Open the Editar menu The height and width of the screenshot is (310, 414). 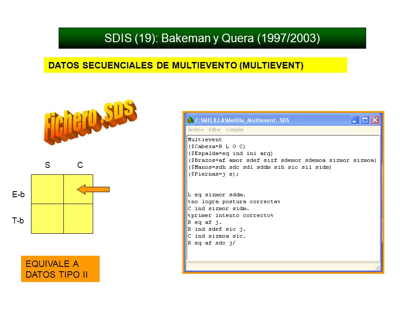[215, 130]
